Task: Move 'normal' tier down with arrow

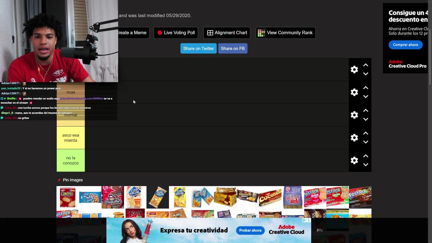Action: 366,119
